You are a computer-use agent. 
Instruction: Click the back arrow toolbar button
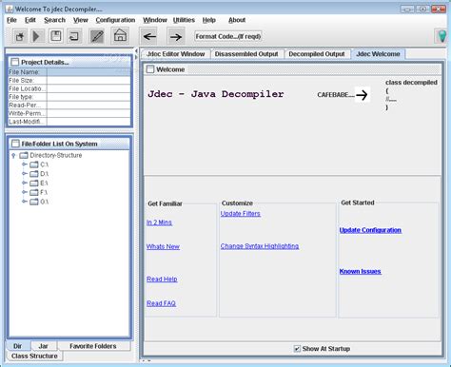[x=149, y=36]
